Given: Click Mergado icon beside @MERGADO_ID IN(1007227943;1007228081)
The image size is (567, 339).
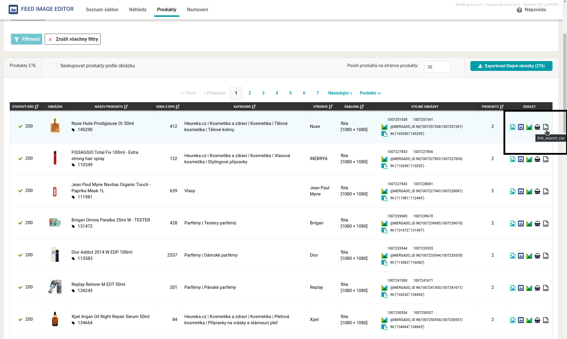Looking at the screenshot, I should [384, 191].
